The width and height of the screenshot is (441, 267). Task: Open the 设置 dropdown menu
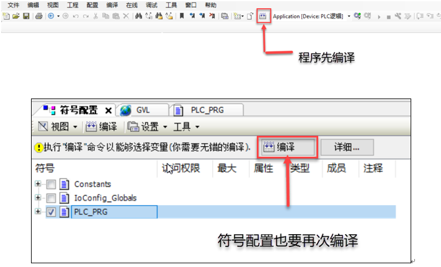147,127
